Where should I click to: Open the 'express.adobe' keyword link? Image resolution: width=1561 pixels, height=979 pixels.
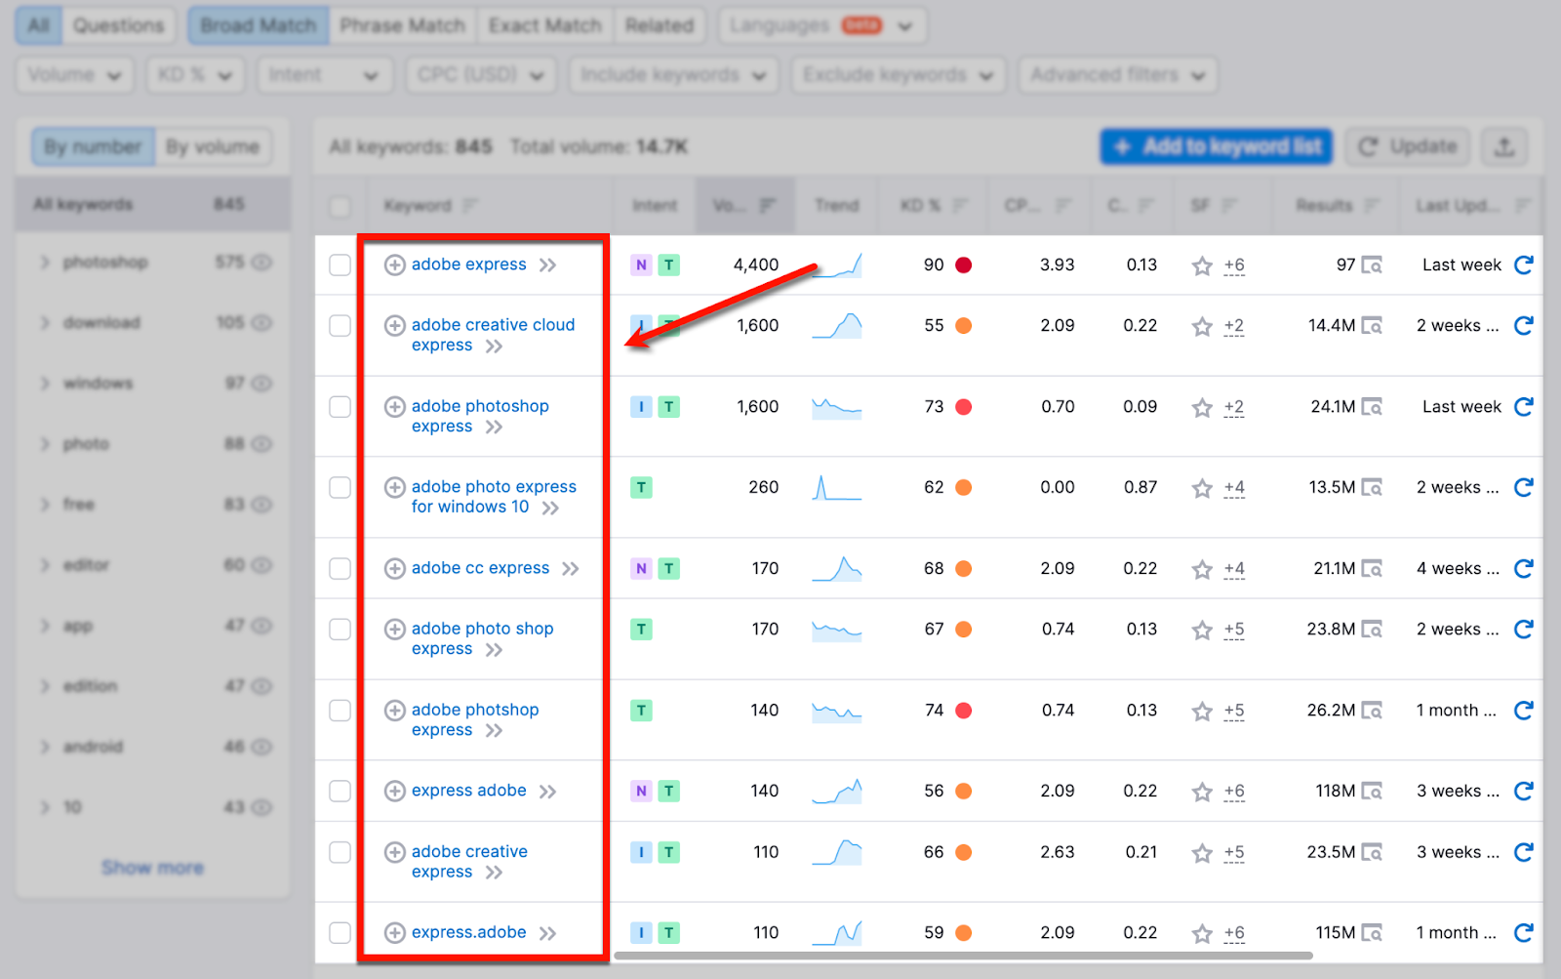point(468,932)
